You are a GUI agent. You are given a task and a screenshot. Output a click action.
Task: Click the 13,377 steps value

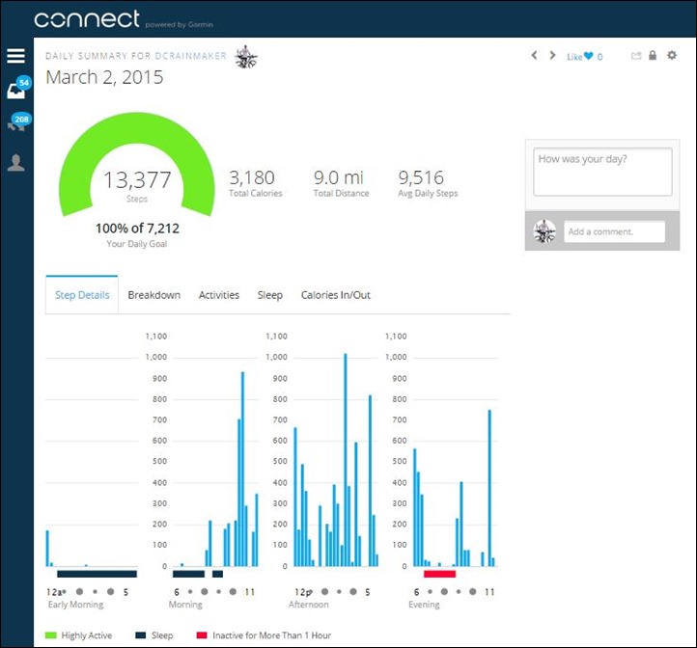pos(137,180)
